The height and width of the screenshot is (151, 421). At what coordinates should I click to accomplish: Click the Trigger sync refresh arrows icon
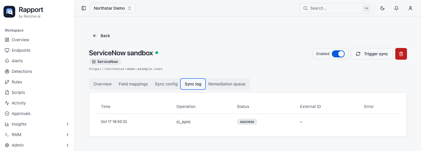(358, 54)
